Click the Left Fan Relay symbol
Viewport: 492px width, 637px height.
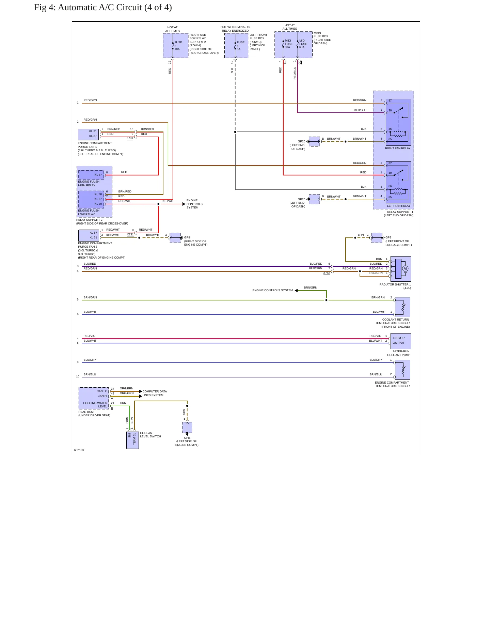[x=398, y=182]
